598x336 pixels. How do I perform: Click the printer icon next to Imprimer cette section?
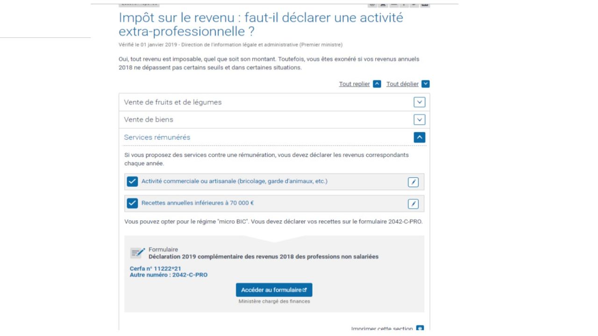click(x=420, y=329)
